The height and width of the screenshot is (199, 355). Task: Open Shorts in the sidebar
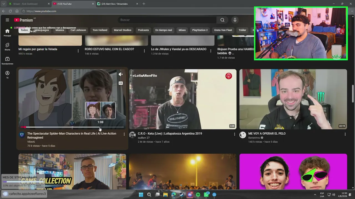[x=7, y=46]
